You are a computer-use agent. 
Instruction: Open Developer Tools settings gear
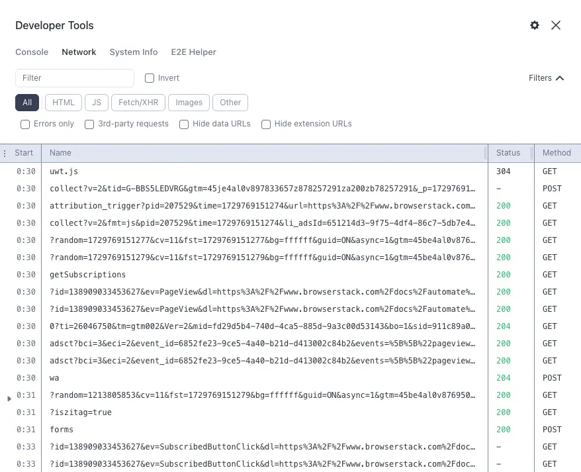pos(535,25)
